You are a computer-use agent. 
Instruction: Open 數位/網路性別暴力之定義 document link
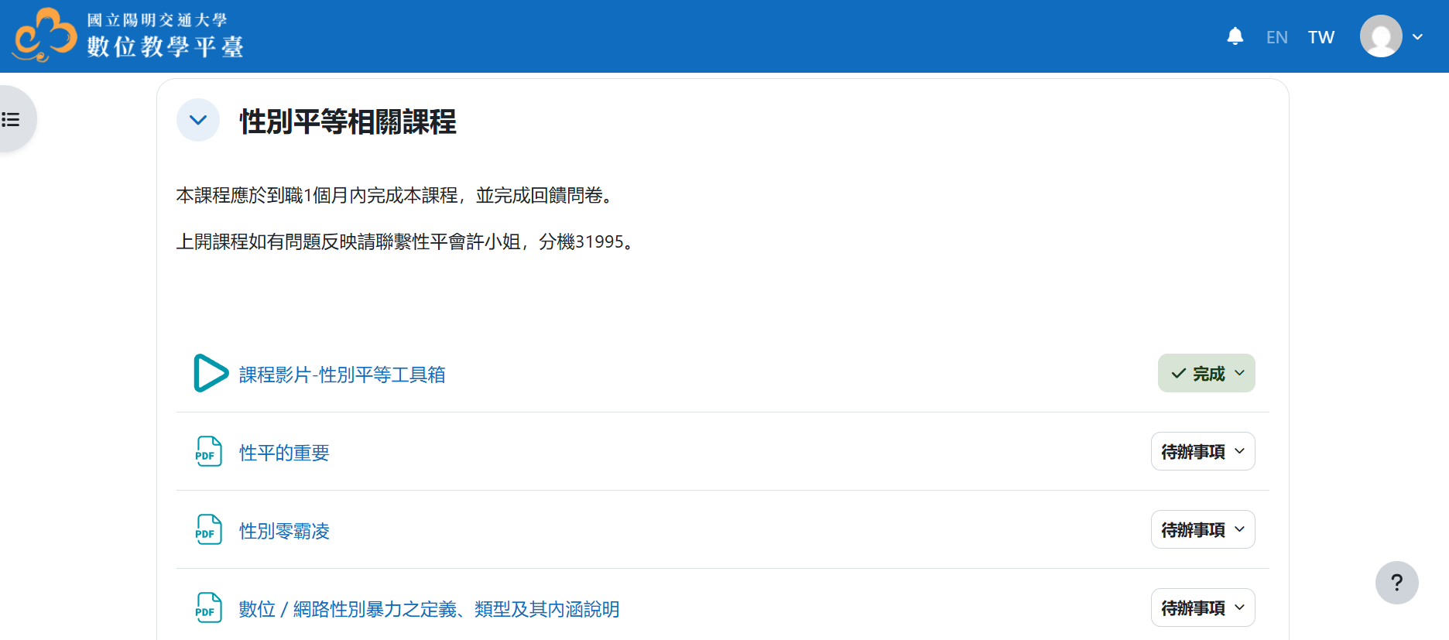tap(429, 609)
